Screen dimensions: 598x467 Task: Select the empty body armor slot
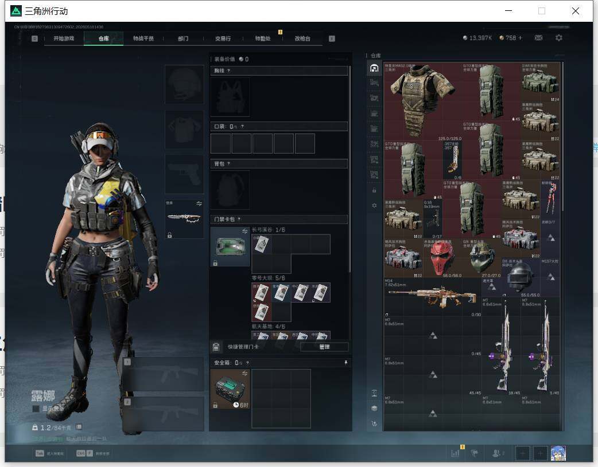(184, 129)
